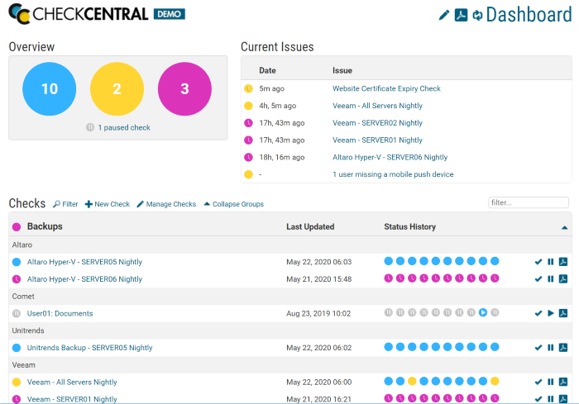Open PDF report for User01: Documents
The height and width of the screenshot is (404, 579).
click(563, 313)
